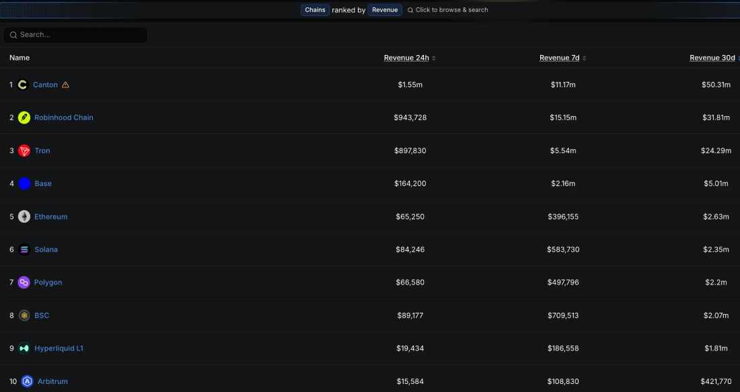The width and height of the screenshot is (740, 392).
Task: Click BSC's 24h value $89,177
Action: [x=410, y=315]
